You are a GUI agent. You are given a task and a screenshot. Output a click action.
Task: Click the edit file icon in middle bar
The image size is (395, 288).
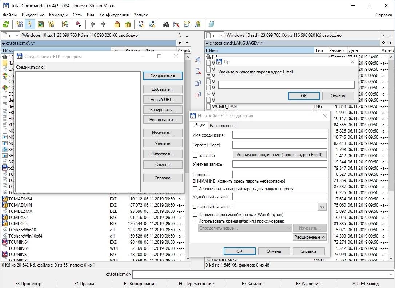(x=198, y=71)
